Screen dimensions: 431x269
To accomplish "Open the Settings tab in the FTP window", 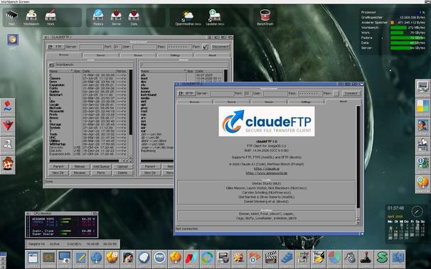I will [175, 55].
